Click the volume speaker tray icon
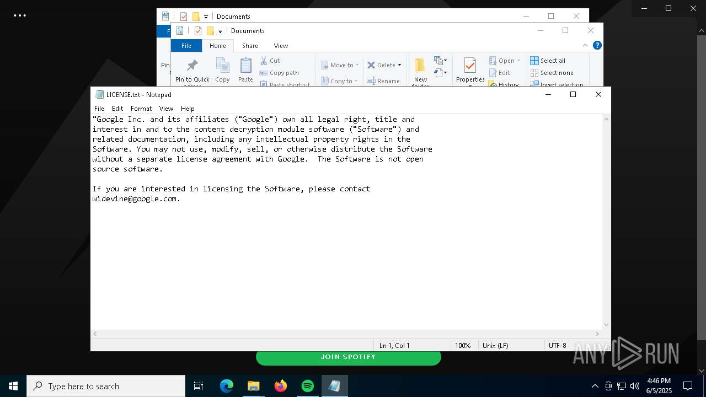 [x=635, y=386]
